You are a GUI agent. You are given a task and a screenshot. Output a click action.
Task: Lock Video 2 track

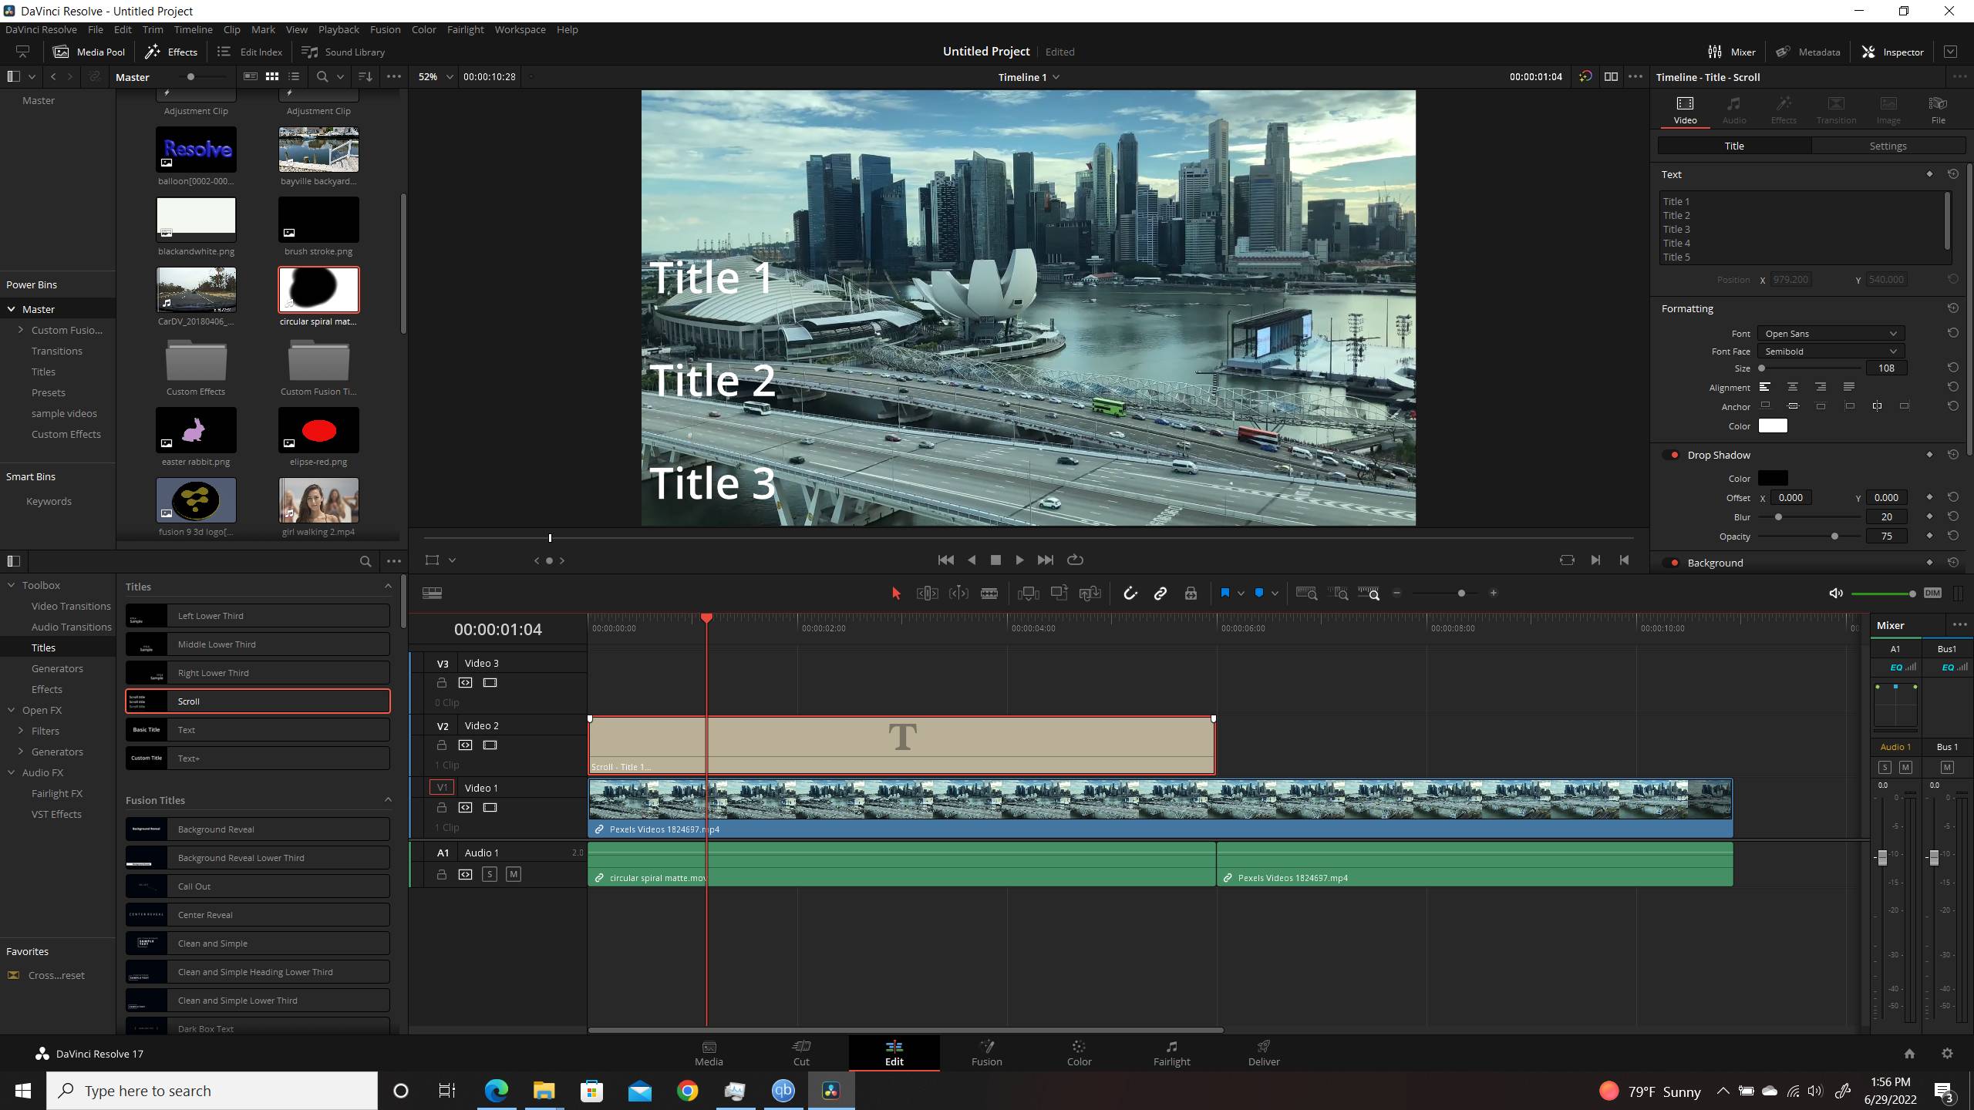441,745
